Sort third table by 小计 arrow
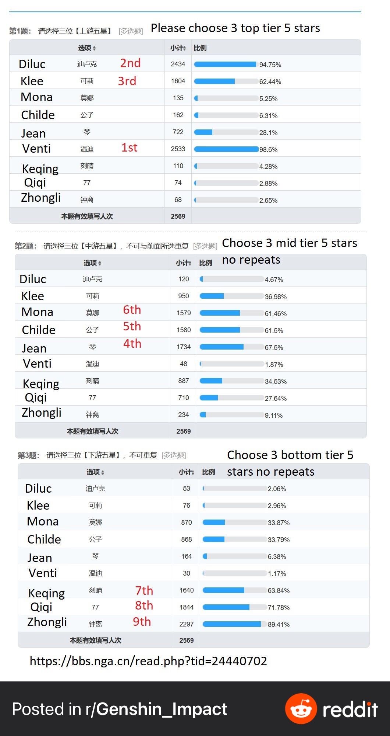 [193, 472]
